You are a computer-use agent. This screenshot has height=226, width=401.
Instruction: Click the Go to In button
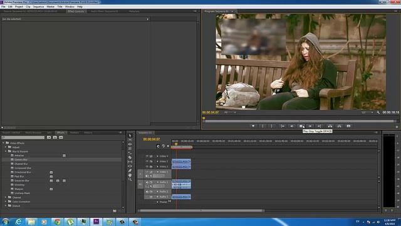(283, 126)
